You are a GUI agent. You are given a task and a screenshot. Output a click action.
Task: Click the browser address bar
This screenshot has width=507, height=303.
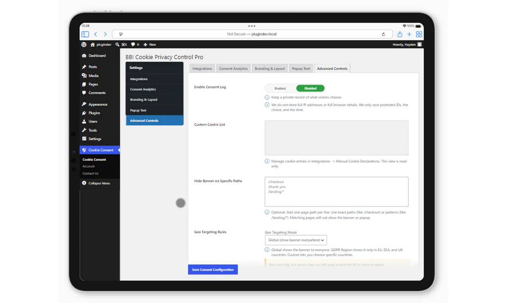(252, 34)
